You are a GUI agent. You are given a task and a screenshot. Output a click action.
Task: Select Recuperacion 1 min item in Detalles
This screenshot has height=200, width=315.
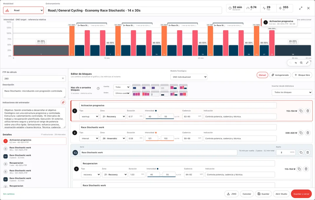34,164
